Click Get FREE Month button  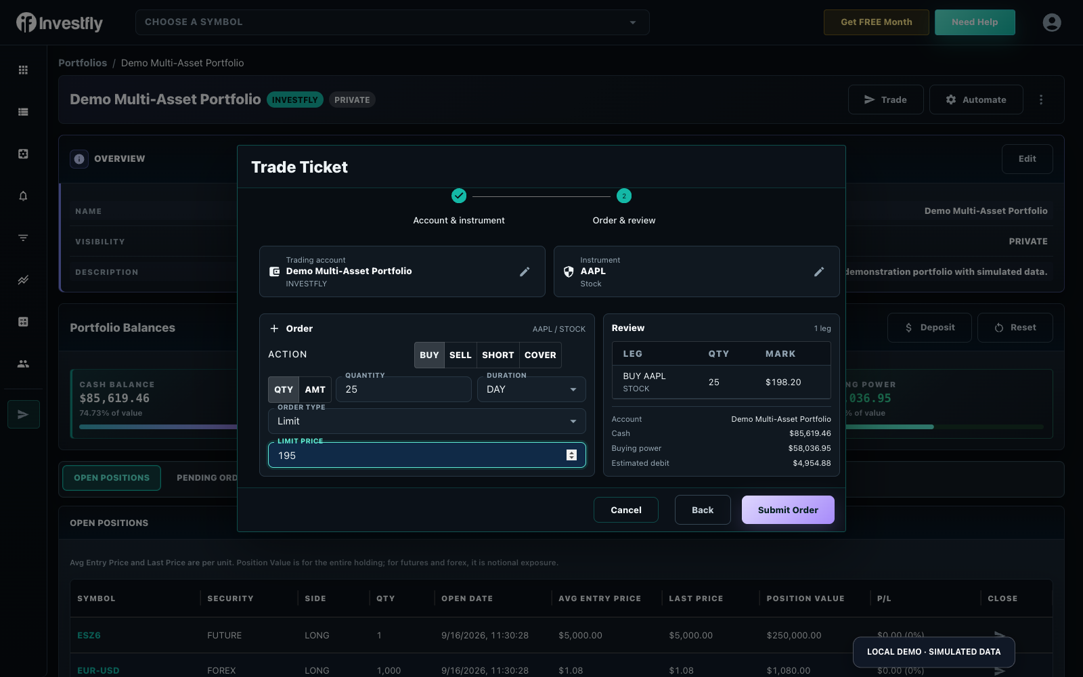(877, 22)
